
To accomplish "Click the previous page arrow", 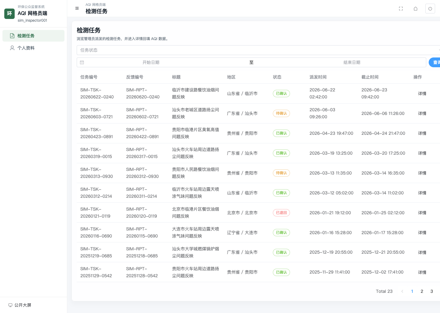I will pos(402,291).
